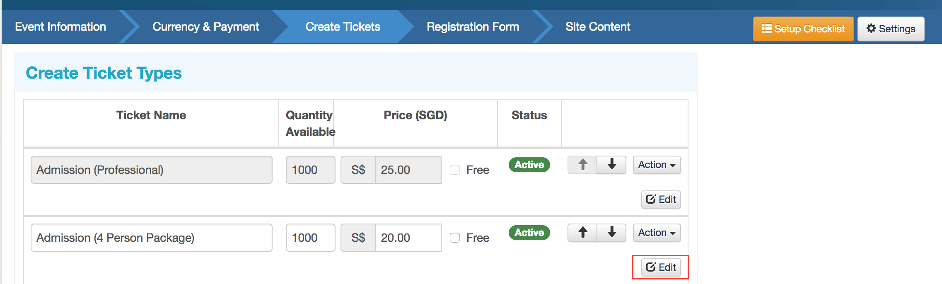This screenshot has height=284, width=942.
Task: Click quantity field for 4 Person Package
Action: (310, 238)
